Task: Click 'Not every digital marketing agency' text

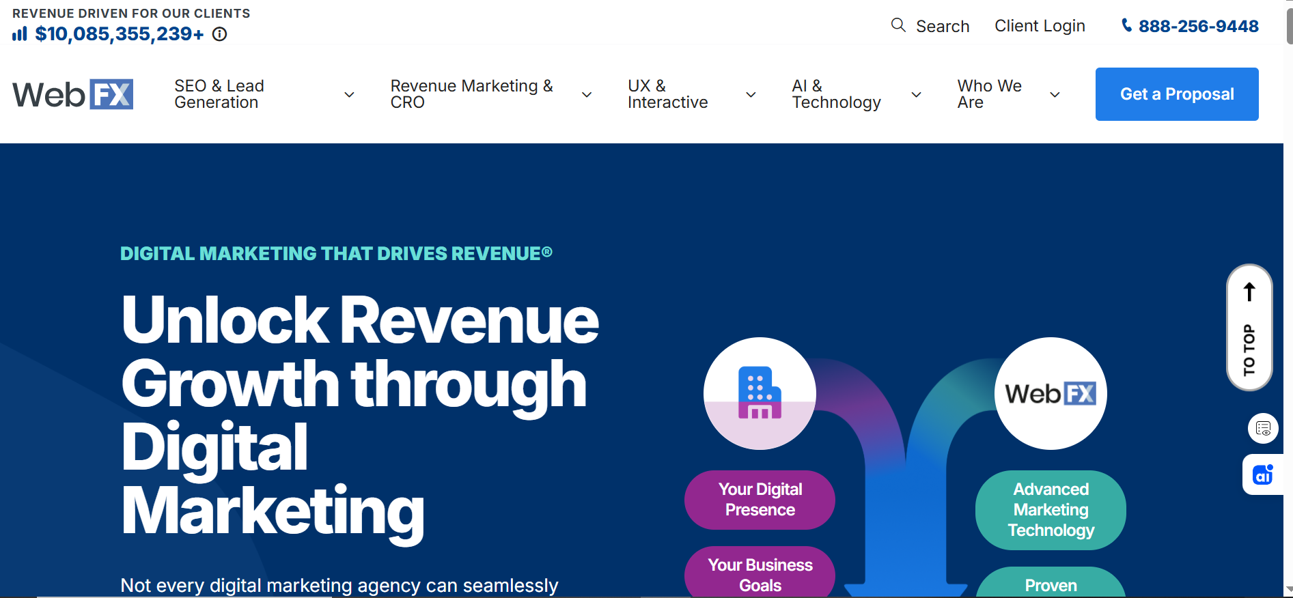Action: point(339,586)
